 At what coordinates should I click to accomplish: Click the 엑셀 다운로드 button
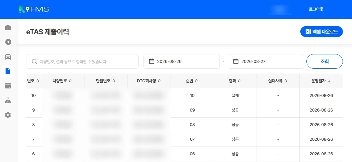coord(322,32)
